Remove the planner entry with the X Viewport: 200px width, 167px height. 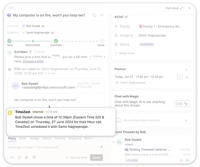coord(187,78)
